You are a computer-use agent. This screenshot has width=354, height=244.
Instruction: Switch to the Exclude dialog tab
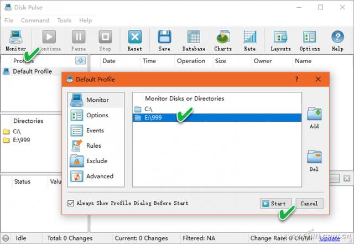point(96,161)
